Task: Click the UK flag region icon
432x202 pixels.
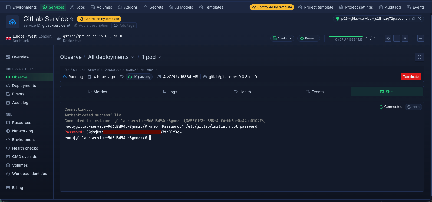Action: pos(8,38)
